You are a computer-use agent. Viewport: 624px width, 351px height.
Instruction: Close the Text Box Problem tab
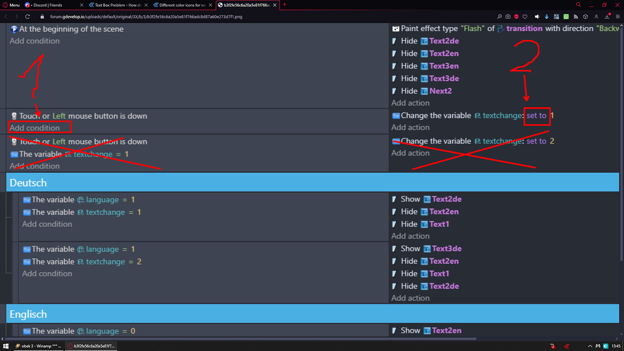(146, 5)
